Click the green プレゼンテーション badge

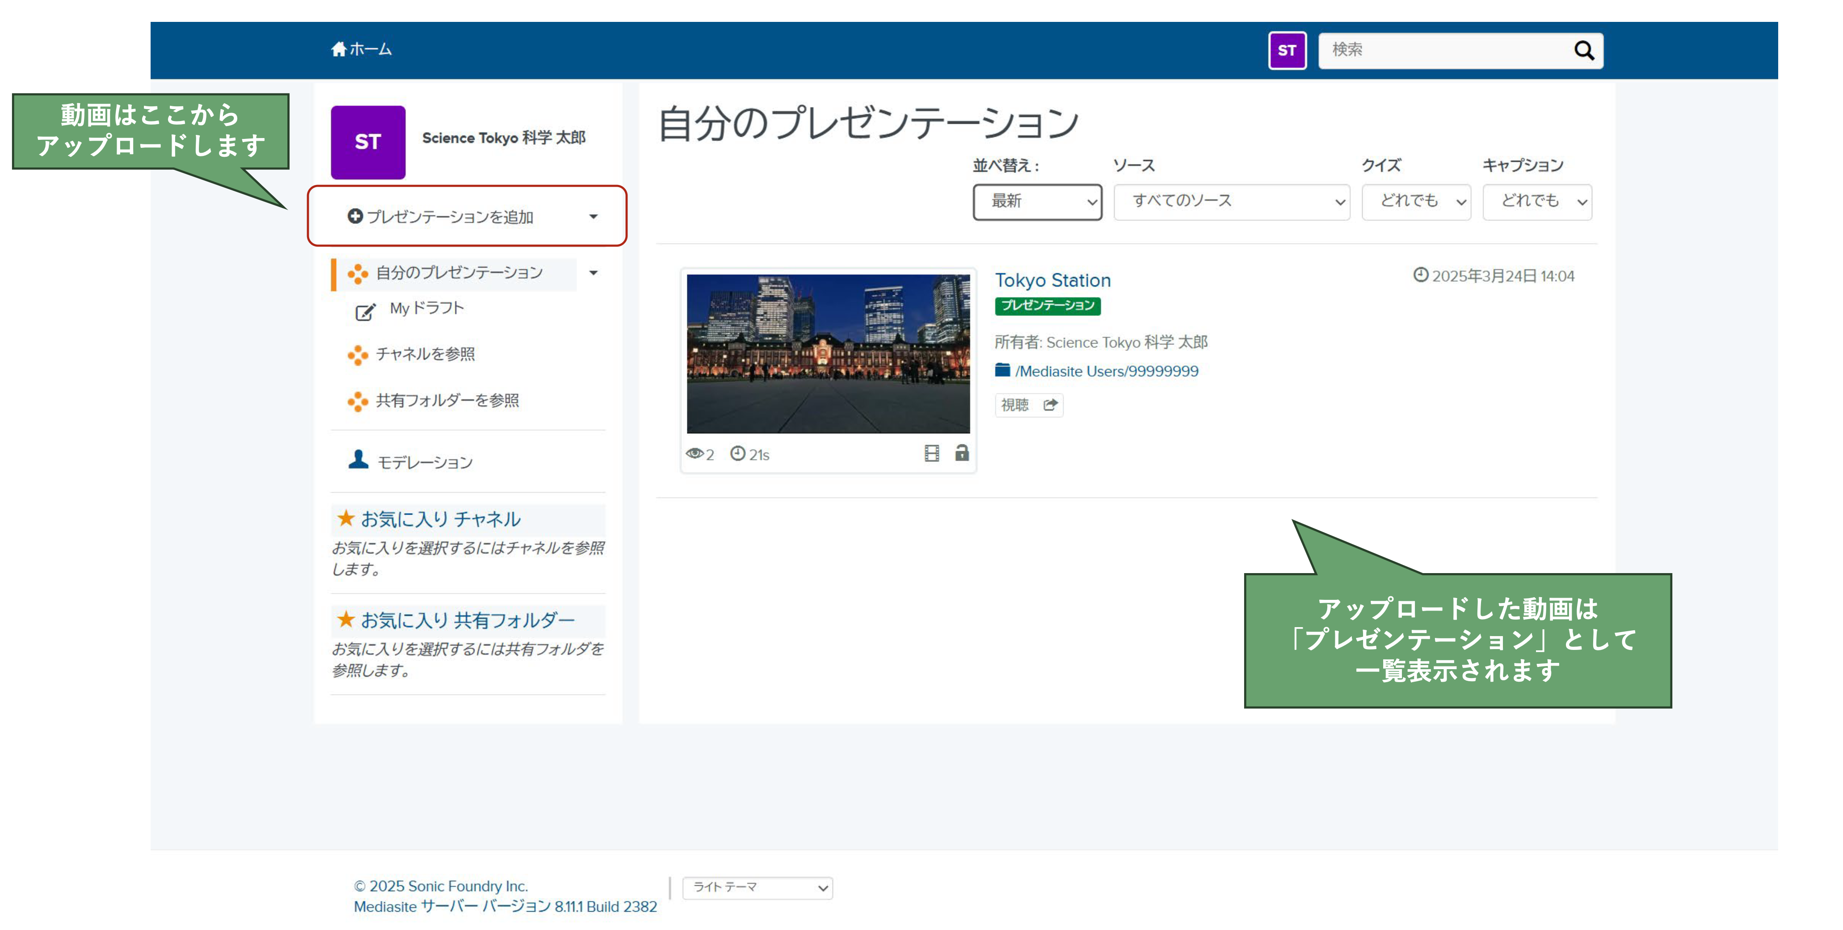1048,306
